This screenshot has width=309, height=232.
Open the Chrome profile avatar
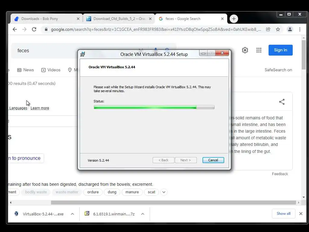tap(290, 29)
